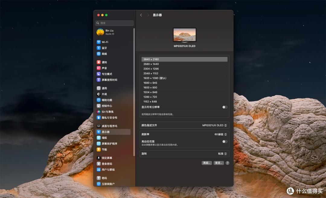The height and width of the screenshot is (198, 326).
Task: Select resolution 3840 × 2160
Action: click(184, 59)
